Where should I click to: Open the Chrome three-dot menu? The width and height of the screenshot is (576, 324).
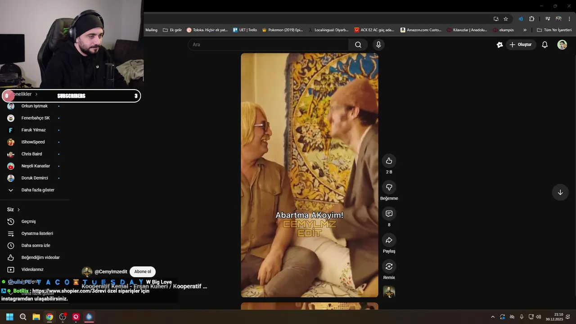click(569, 19)
